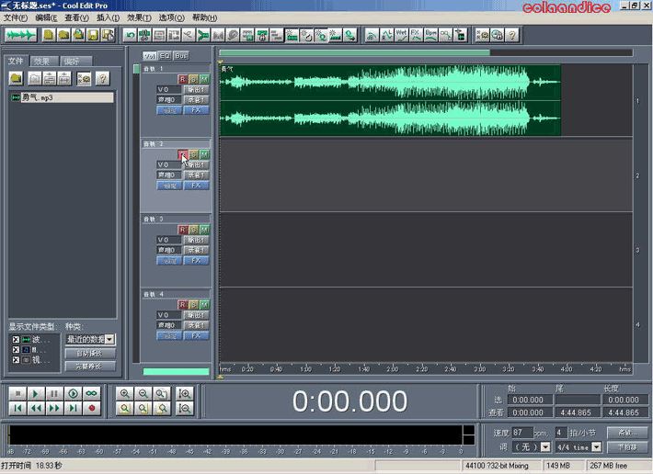Screen dimensions: 653x474
Task: Open the 效果(T) menu
Action: (138, 17)
